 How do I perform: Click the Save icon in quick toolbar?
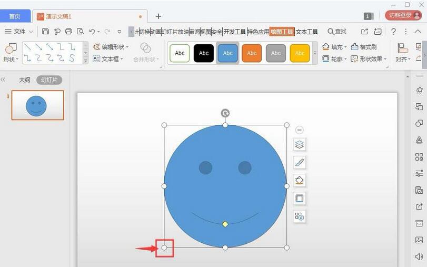(x=45, y=32)
